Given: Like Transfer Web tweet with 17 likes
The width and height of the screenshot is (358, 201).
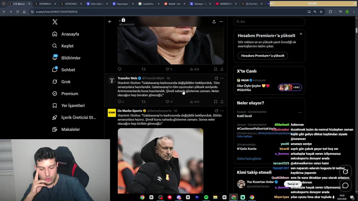Looking at the screenshot, I should (x=169, y=102).
